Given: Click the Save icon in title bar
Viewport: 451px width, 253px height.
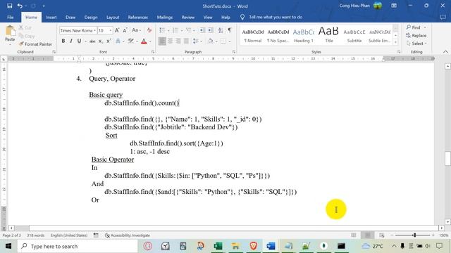Looking at the screenshot, I should [x=9, y=6].
